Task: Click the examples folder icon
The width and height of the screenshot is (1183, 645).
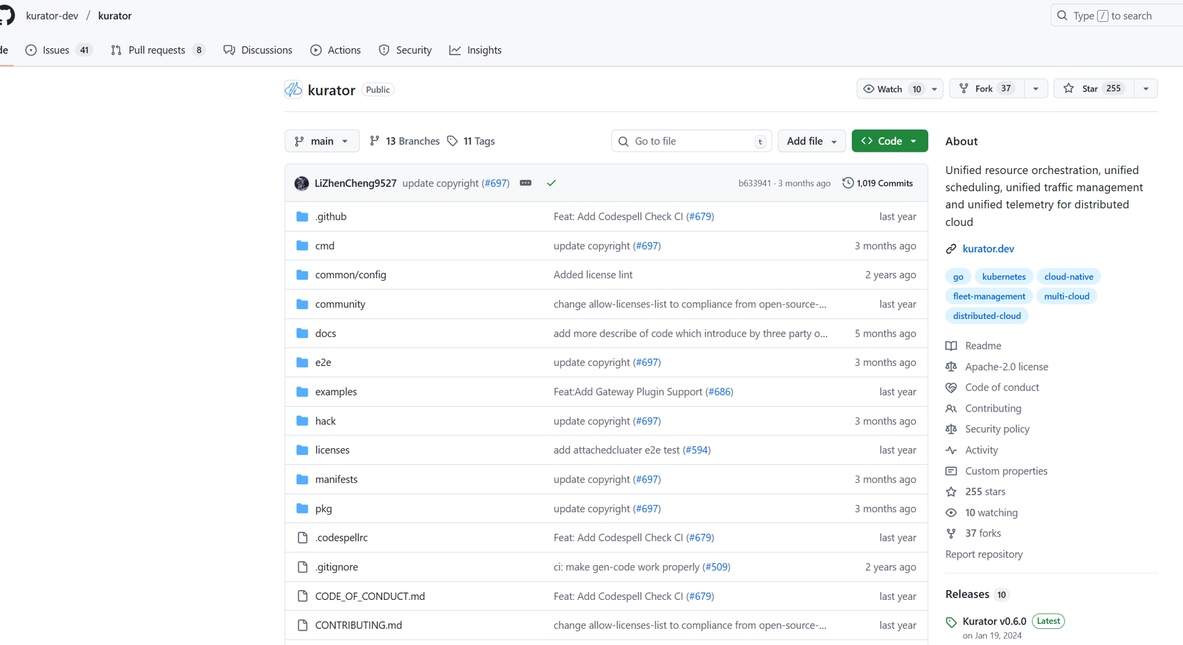Action: click(x=302, y=391)
